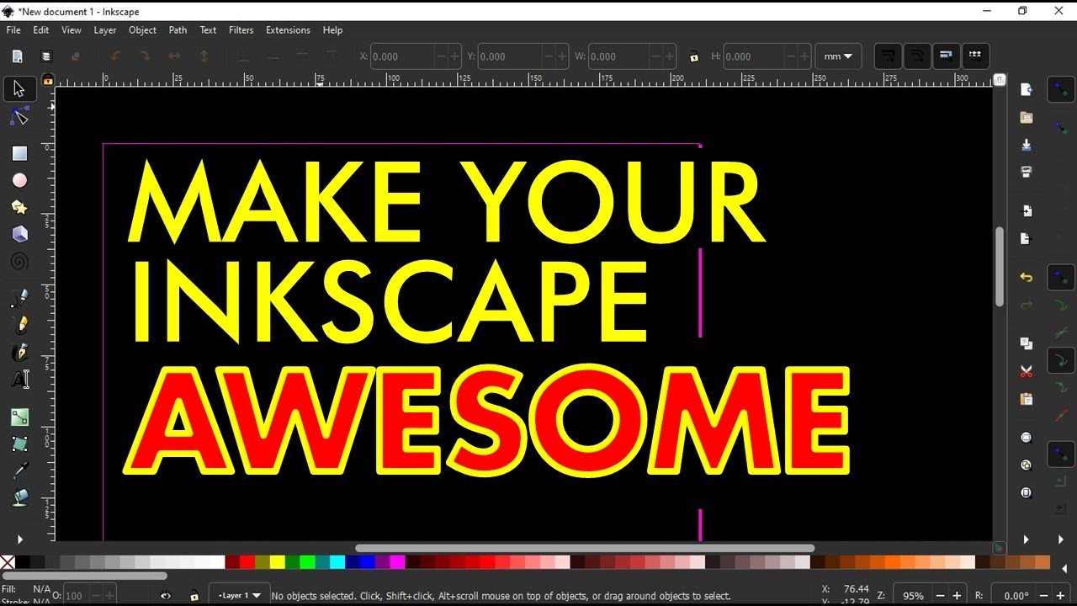Decrease zoom with the minus button

pyautogui.click(x=941, y=596)
